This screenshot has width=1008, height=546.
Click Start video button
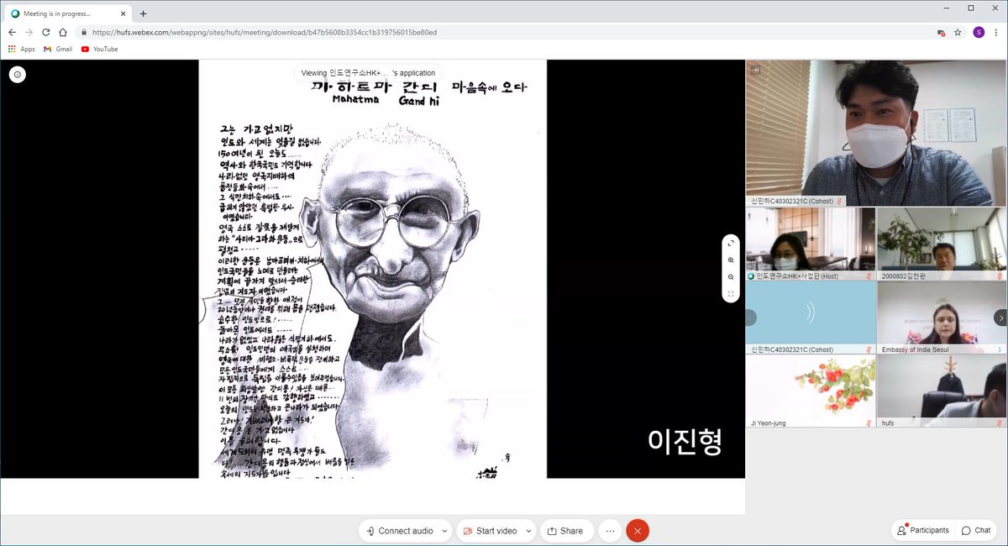[490, 531]
